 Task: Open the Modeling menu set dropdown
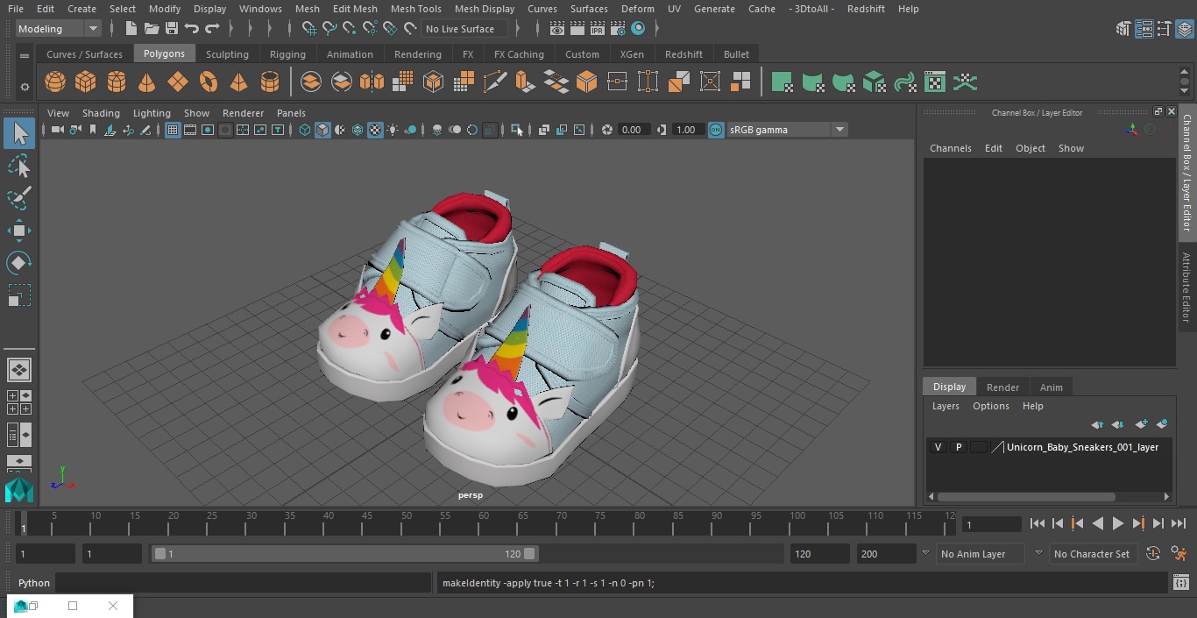click(59, 29)
